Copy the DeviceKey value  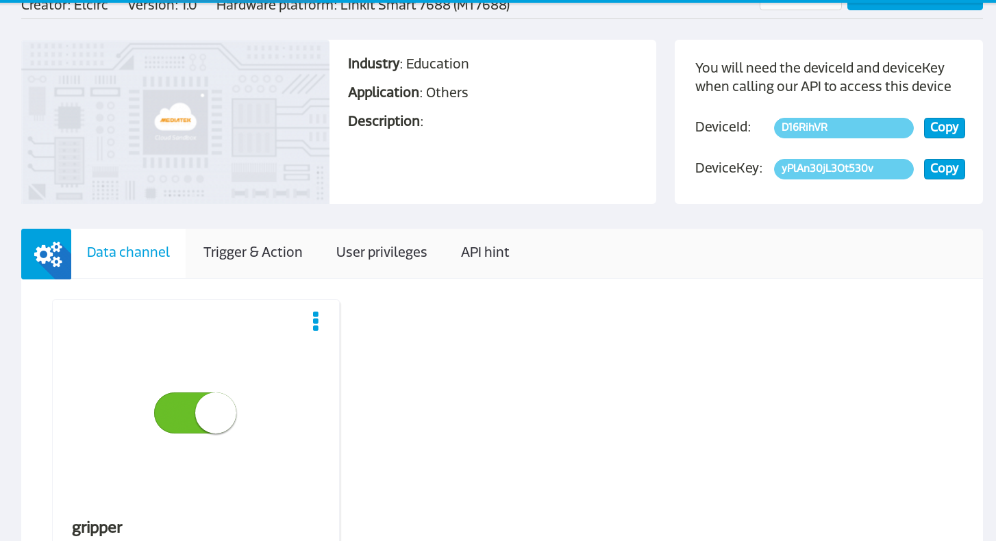[944, 169]
